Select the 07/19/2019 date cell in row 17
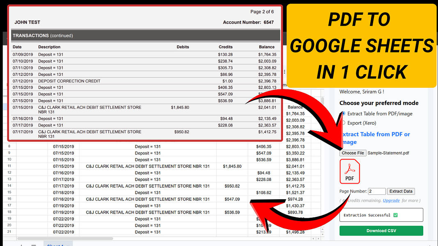The height and width of the screenshot is (246, 438). pyautogui.click(x=63, y=205)
